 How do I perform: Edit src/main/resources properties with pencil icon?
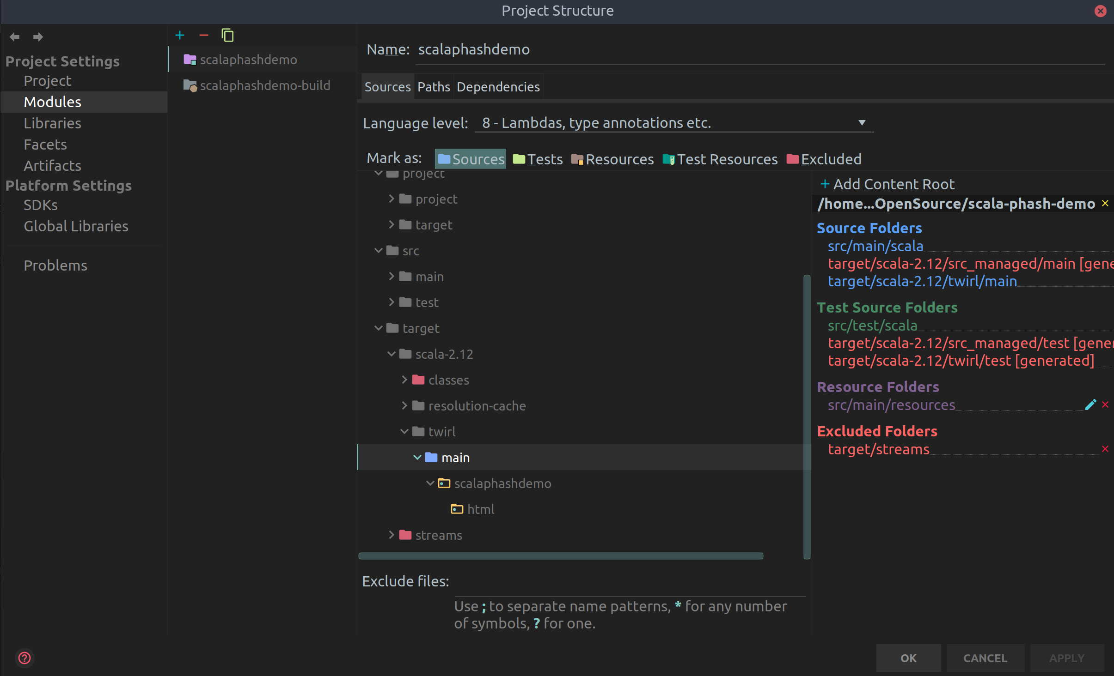click(1090, 405)
